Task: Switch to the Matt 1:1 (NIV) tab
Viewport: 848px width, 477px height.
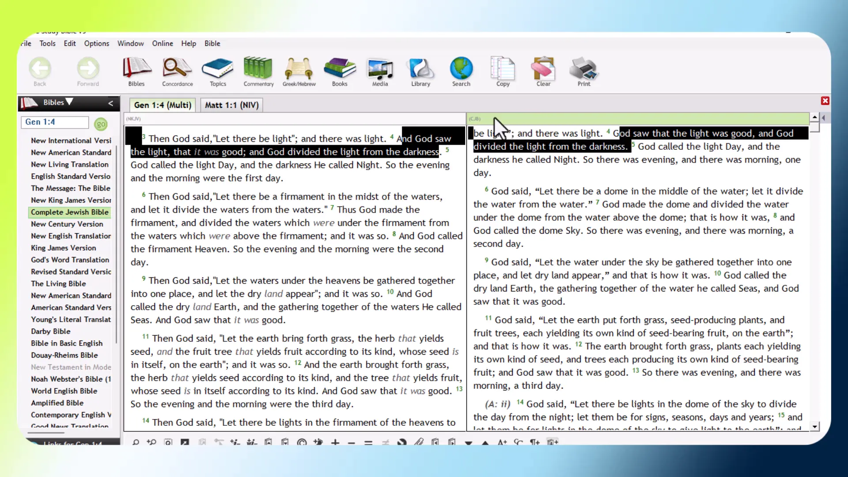Action: point(232,105)
